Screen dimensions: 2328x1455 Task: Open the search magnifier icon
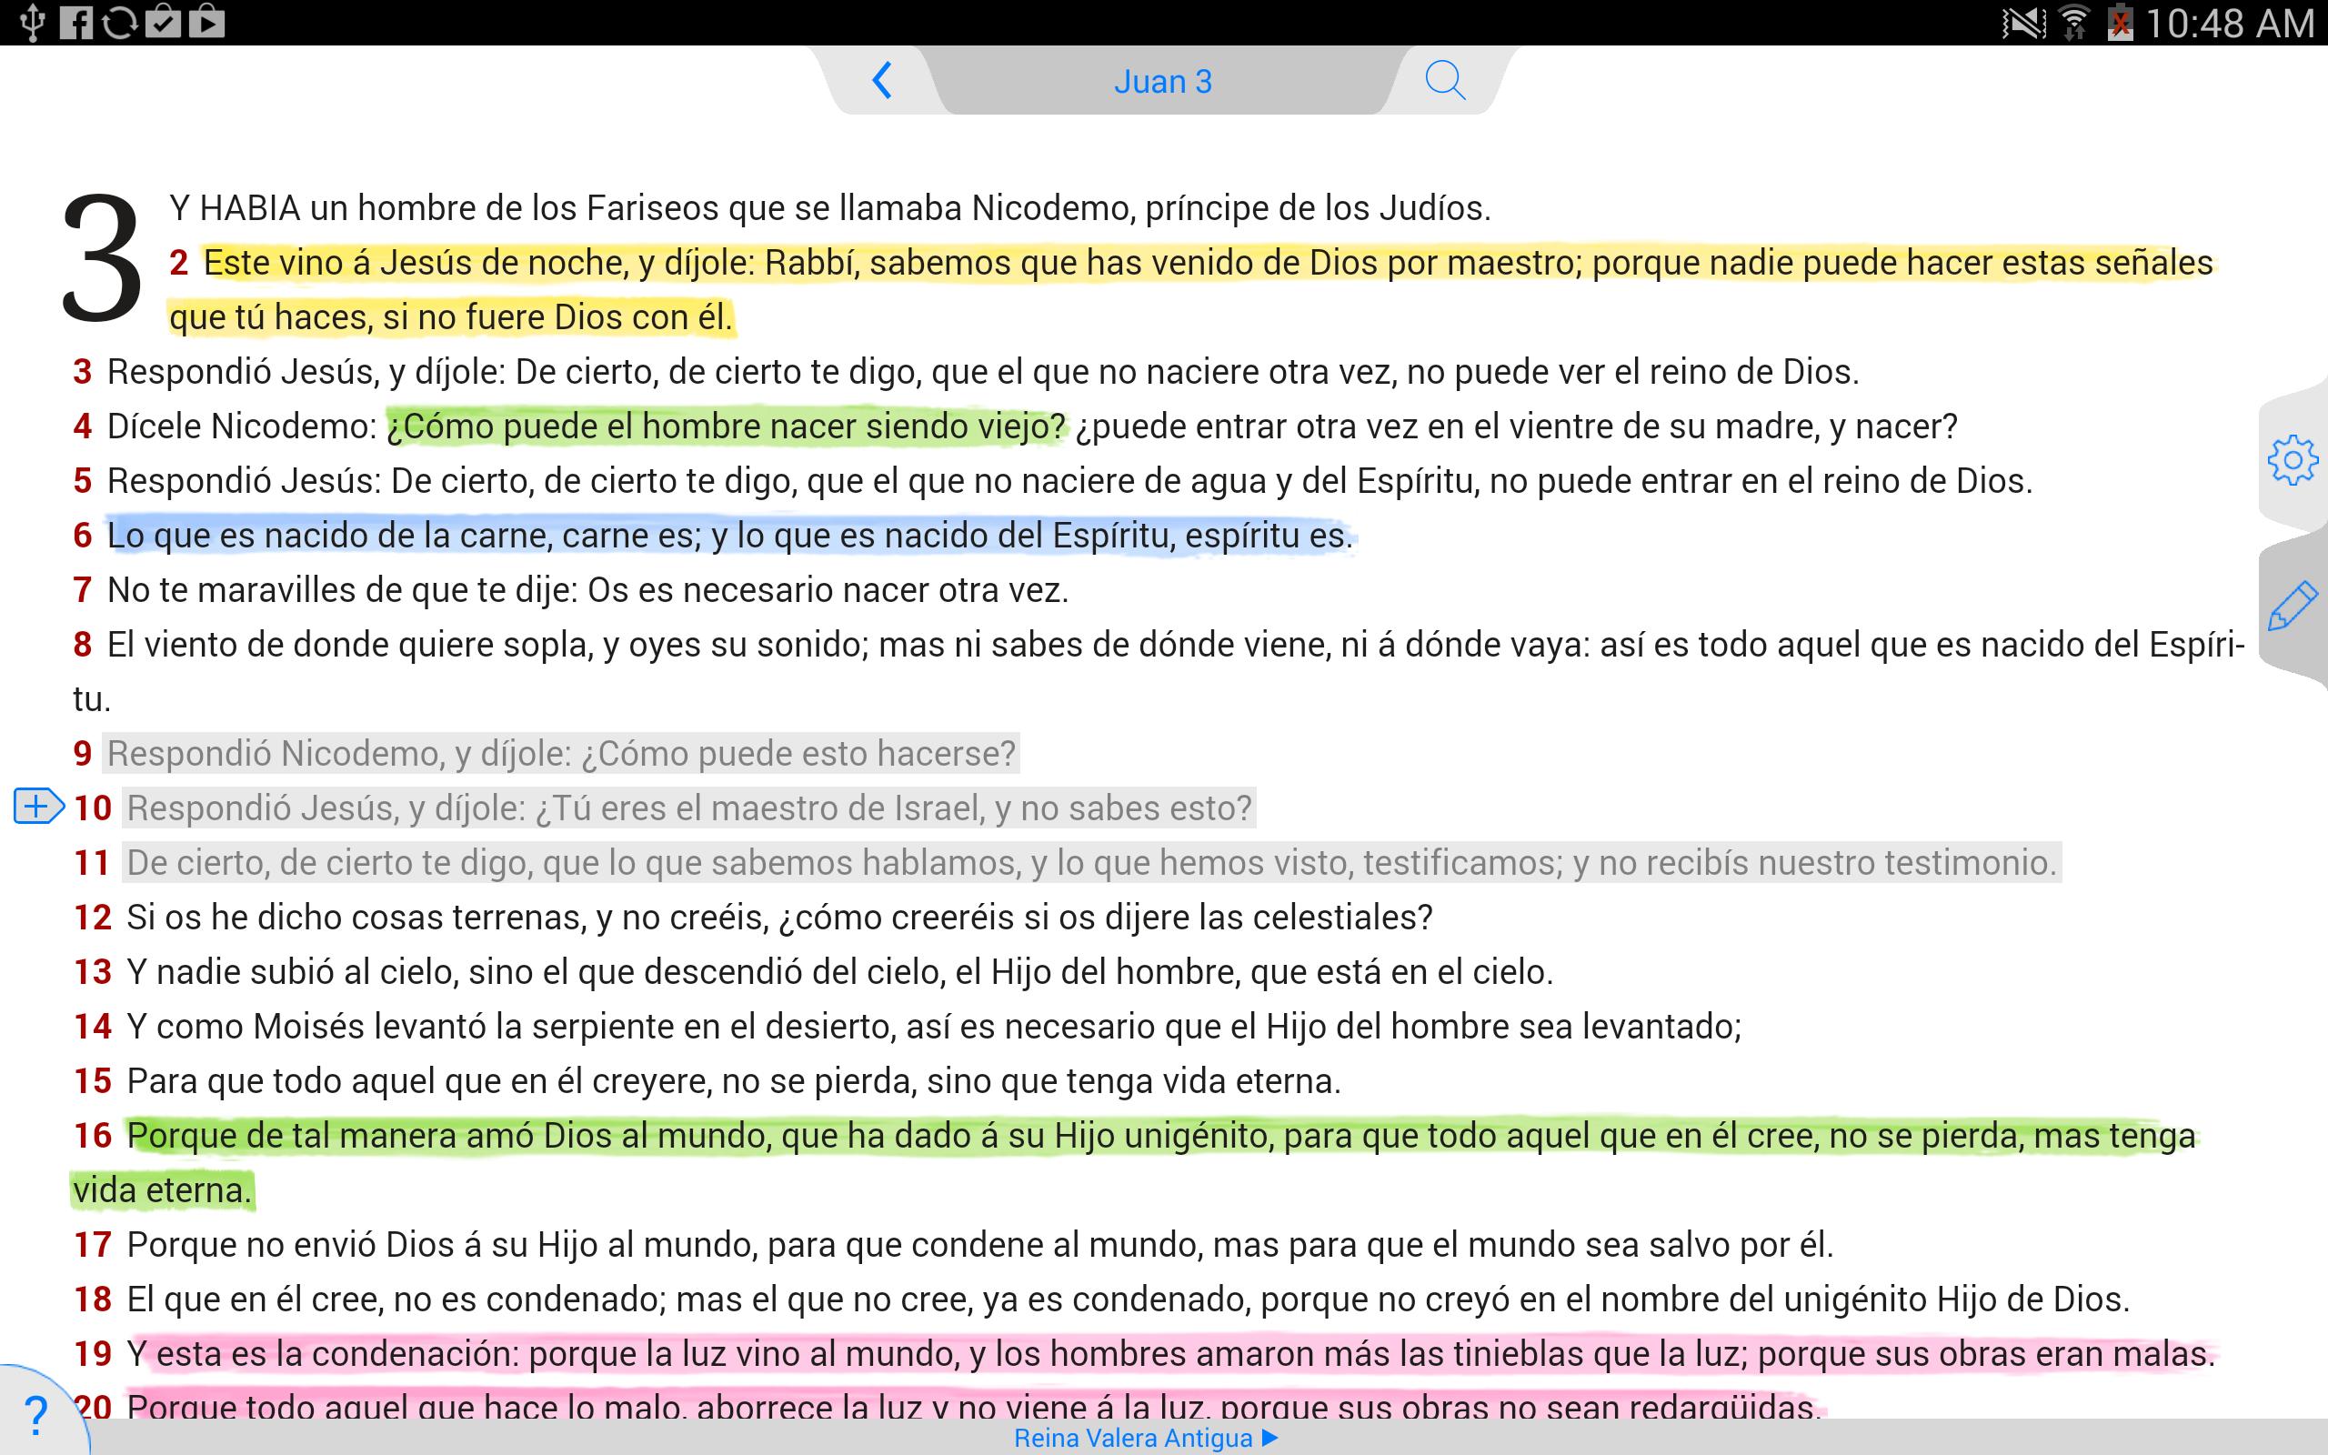(1444, 81)
